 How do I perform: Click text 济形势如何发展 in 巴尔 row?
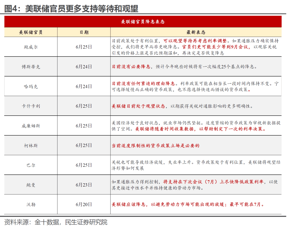(128, 168)
